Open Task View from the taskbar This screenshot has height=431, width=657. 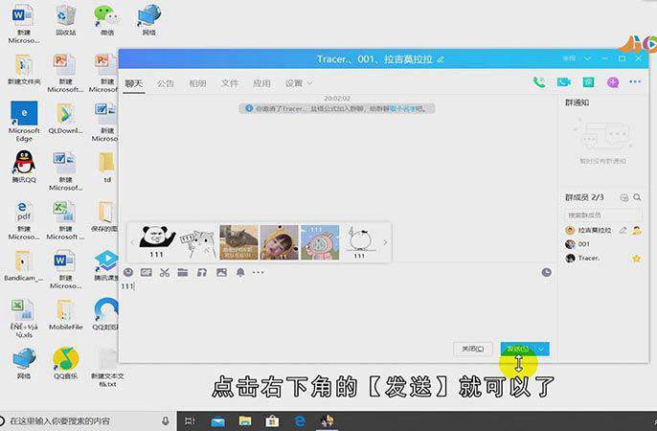(190, 421)
